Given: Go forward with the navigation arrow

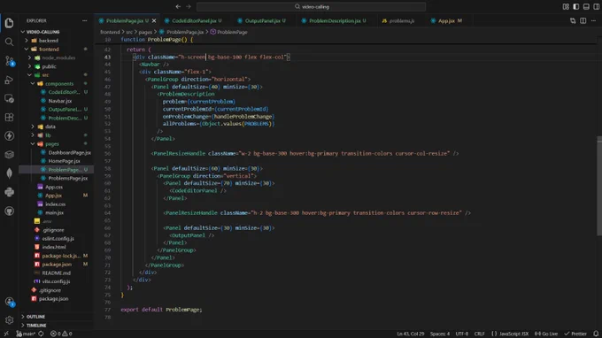Looking at the screenshot, I should click(188, 6).
